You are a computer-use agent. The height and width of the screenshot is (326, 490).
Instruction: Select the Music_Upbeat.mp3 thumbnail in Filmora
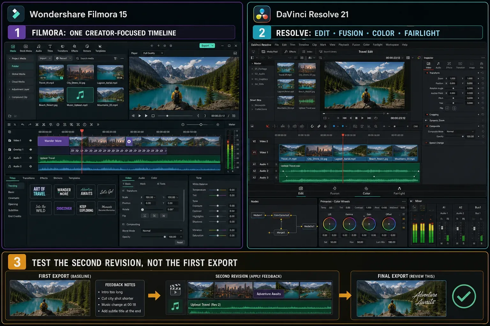[x=80, y=95]
